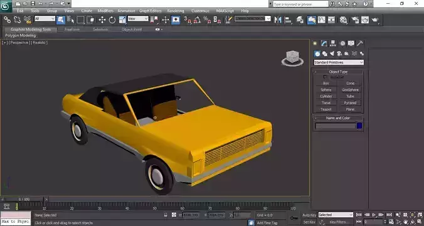Screen dimensions: 424x226
Task: Activate the Select and Move tool
Action: click(102, 19)
